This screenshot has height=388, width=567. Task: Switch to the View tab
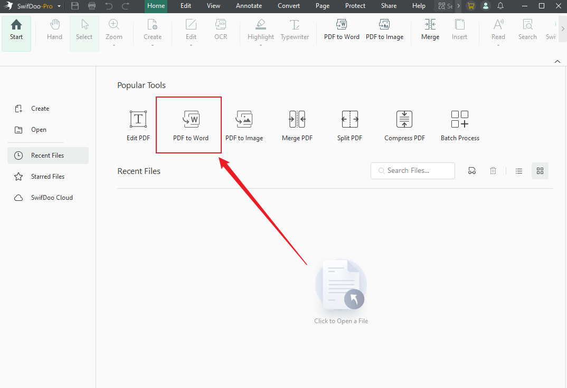213,6
